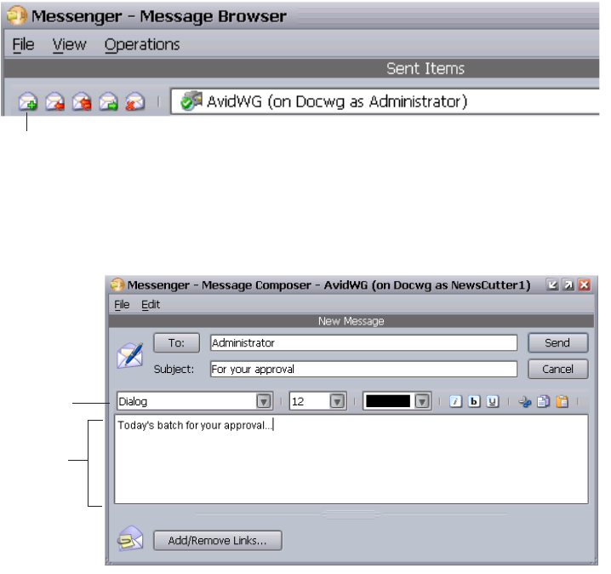Click the Reply envelope icon
The width and height of the screenshot is (611, 574).
point(54,102)
